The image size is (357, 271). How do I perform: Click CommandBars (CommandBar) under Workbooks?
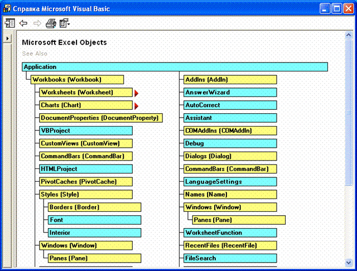coord(86,156)
